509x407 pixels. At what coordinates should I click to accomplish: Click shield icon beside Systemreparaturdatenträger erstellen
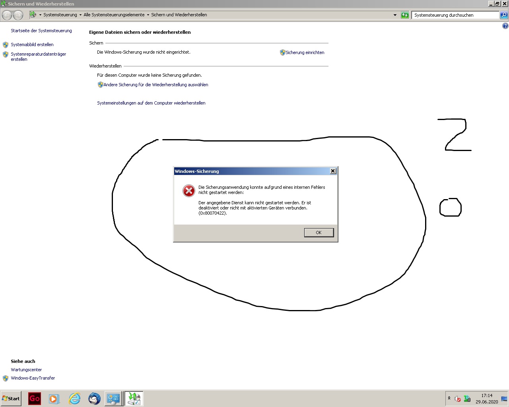(x=6, y=54)
